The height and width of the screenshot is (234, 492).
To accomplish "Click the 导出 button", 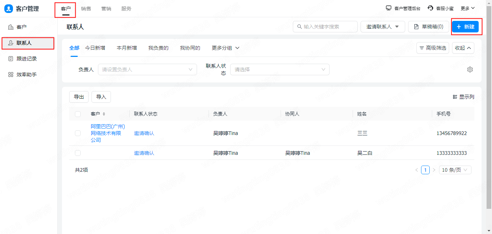I will pos(79,97).
